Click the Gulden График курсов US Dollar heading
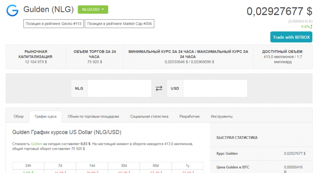Image resolution: width=318 pixels, height=173 pixels. click(67, 132)
